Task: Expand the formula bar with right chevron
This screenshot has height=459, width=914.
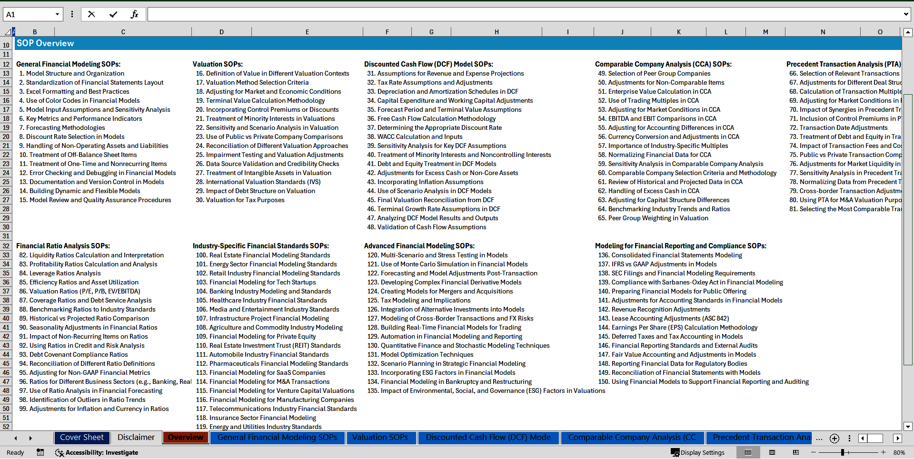Action: 906,14
